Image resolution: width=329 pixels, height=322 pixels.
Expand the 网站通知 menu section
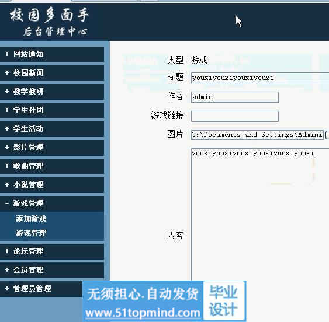click(x=51, y=54)
